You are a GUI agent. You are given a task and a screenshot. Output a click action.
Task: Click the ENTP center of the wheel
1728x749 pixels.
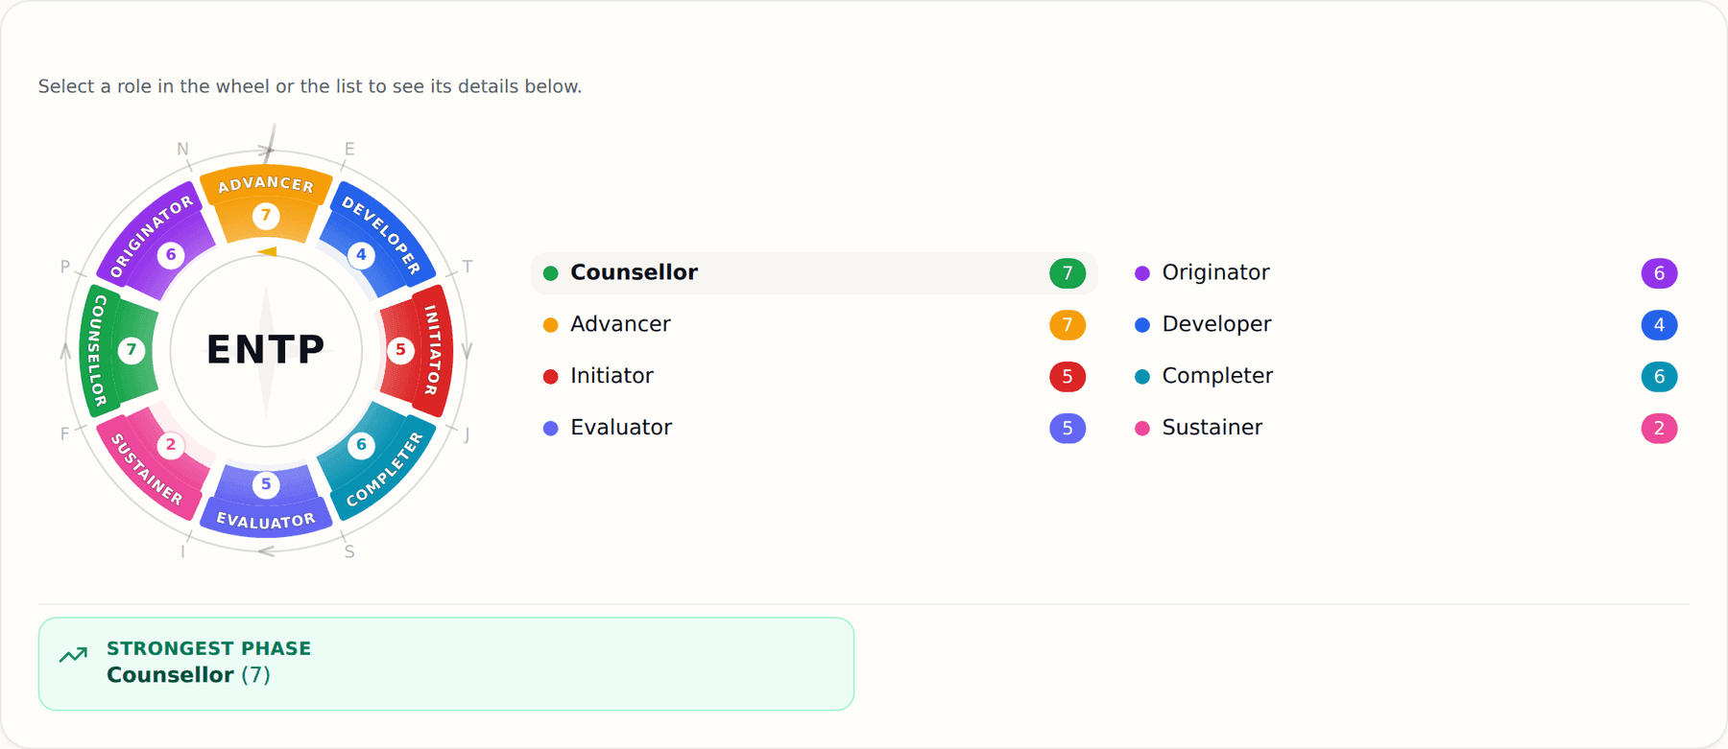coord(266,350)
